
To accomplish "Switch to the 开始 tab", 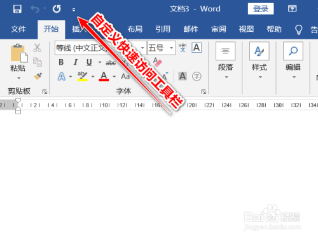I will pyautogui.click(x=51, y=29).
